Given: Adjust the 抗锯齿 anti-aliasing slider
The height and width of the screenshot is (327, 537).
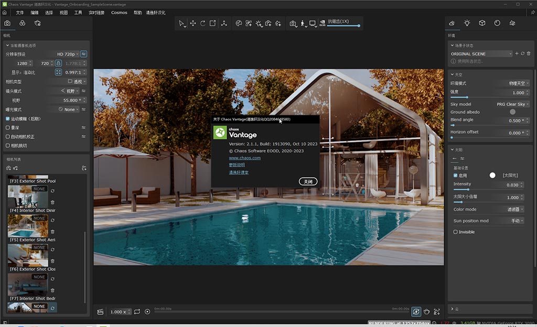Looking at the screenshot, I should [343, 26].
